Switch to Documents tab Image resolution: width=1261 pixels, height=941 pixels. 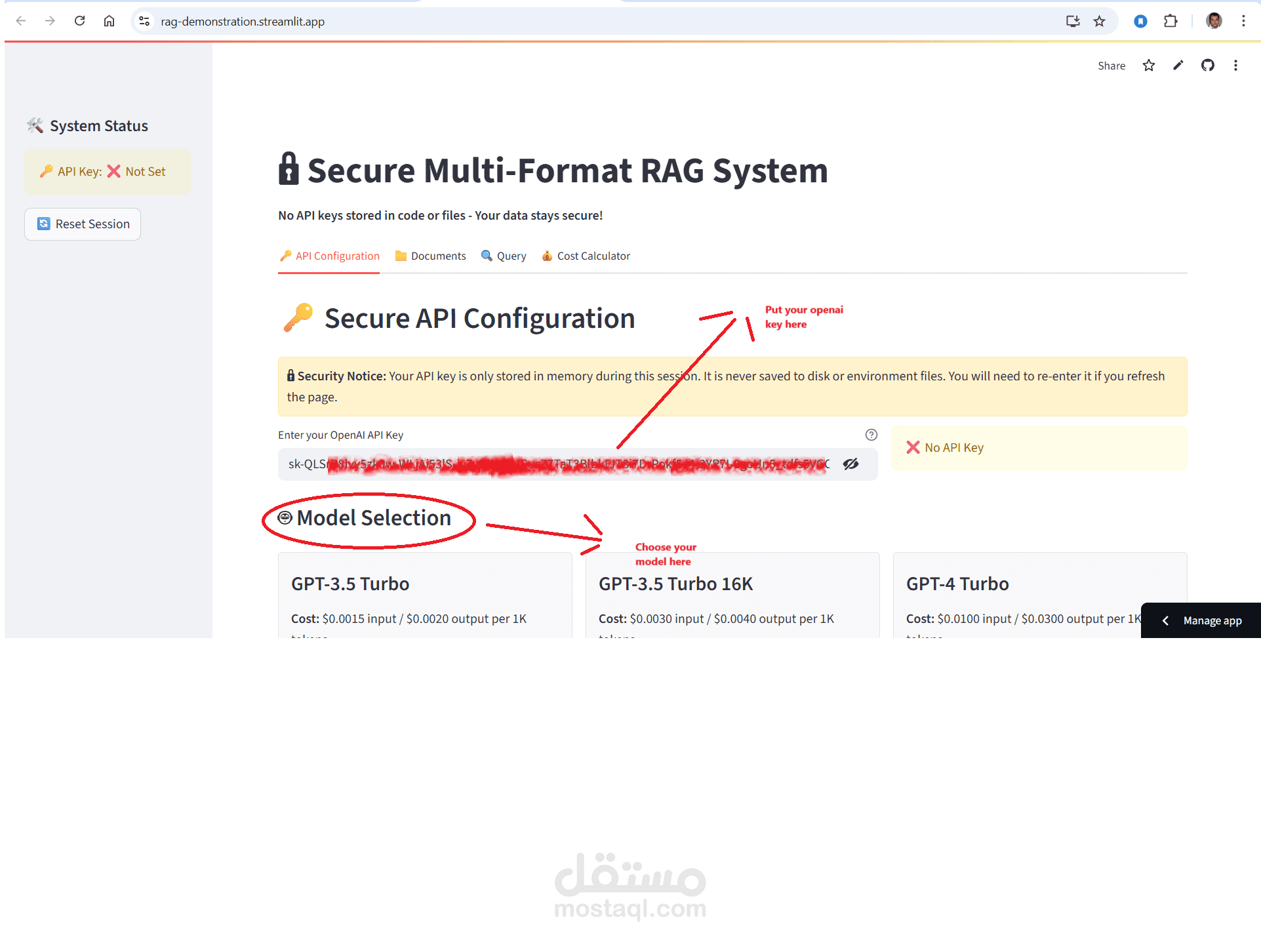click(x=430, y=256)
